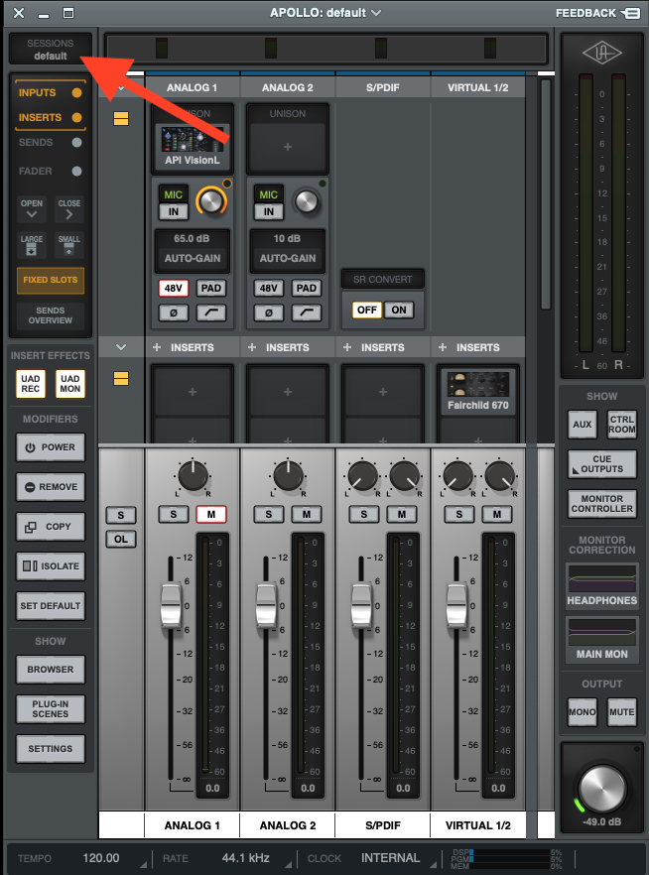Turn SR Convert ON

click(399, 310)
